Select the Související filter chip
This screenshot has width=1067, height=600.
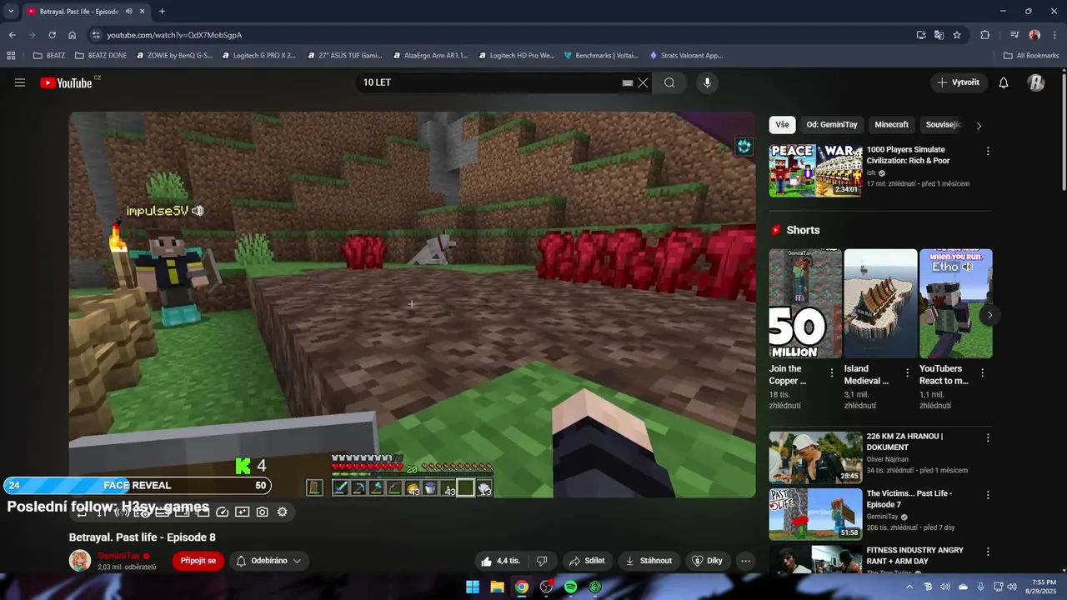944,125
